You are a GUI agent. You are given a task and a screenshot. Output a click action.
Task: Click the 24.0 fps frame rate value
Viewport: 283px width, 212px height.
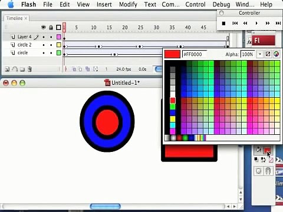[x=124, y=69]
